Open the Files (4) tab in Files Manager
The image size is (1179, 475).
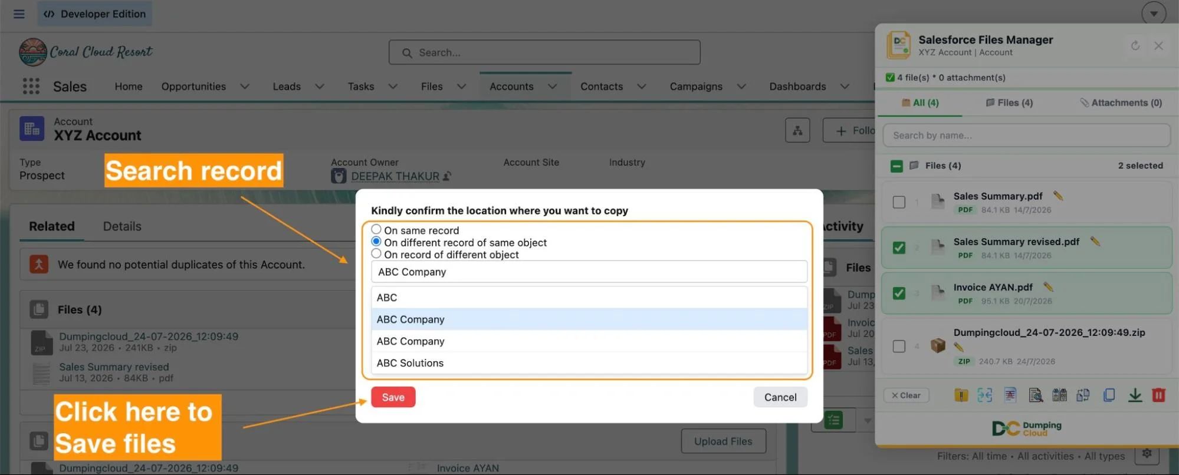tap(1009, 103)
